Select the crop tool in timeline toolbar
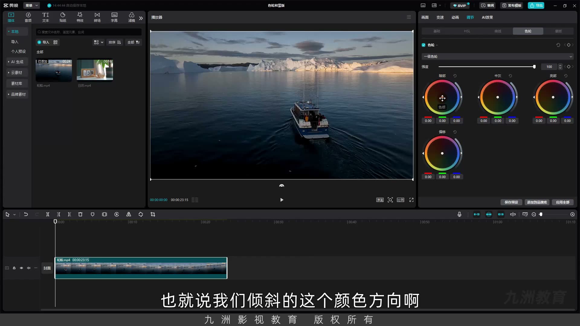This screenshot has height=326, width=580. [153, 214]
